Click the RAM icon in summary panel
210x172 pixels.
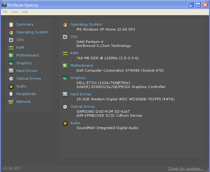[65, 53]
